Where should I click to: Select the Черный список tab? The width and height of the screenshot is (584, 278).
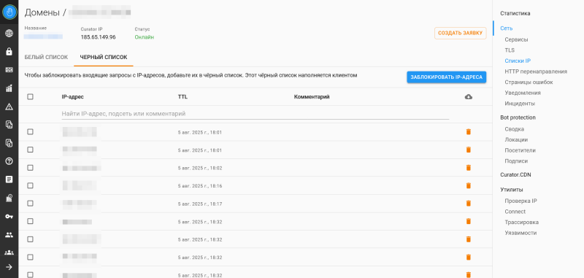click(104, 57)
